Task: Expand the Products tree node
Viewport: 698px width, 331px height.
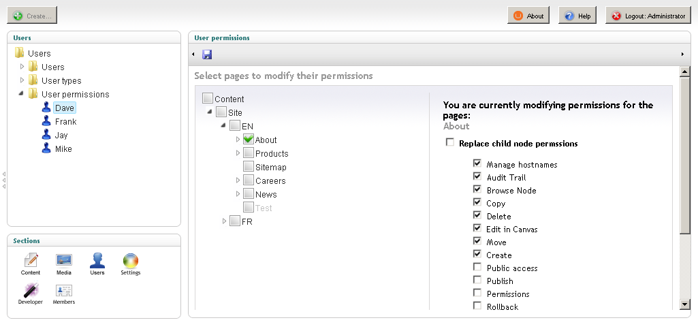Action: 238,153
